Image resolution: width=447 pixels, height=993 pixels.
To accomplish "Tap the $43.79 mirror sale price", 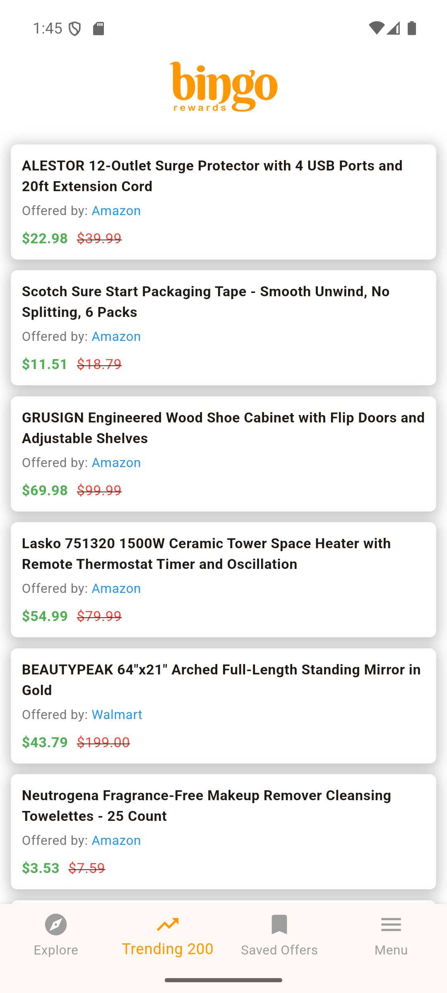I will coord(45,742).
